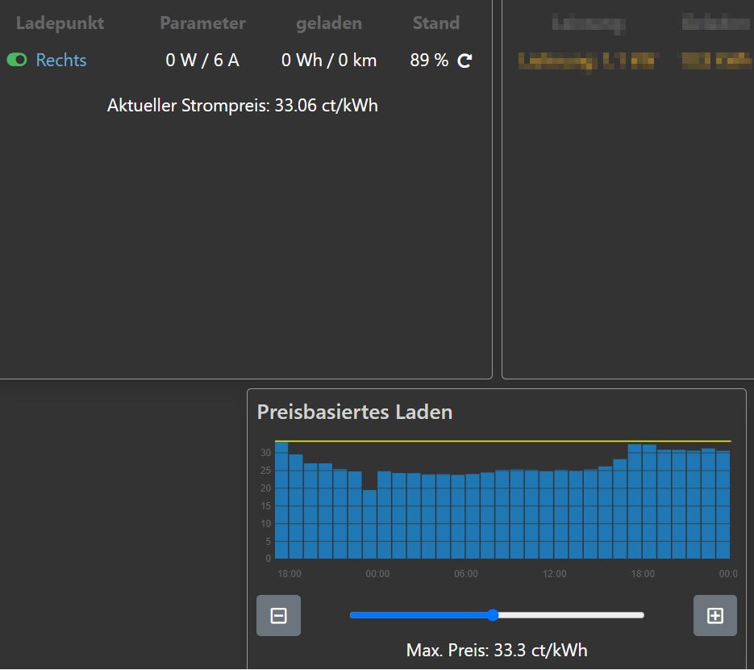Click the max price slider handle
Image resolution: width=754 pixels, height=670 pixels.
coord(493,615)
